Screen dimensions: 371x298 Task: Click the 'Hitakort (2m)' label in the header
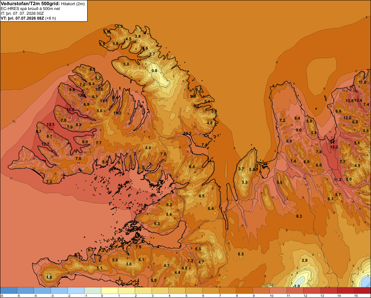pos(73,4)
